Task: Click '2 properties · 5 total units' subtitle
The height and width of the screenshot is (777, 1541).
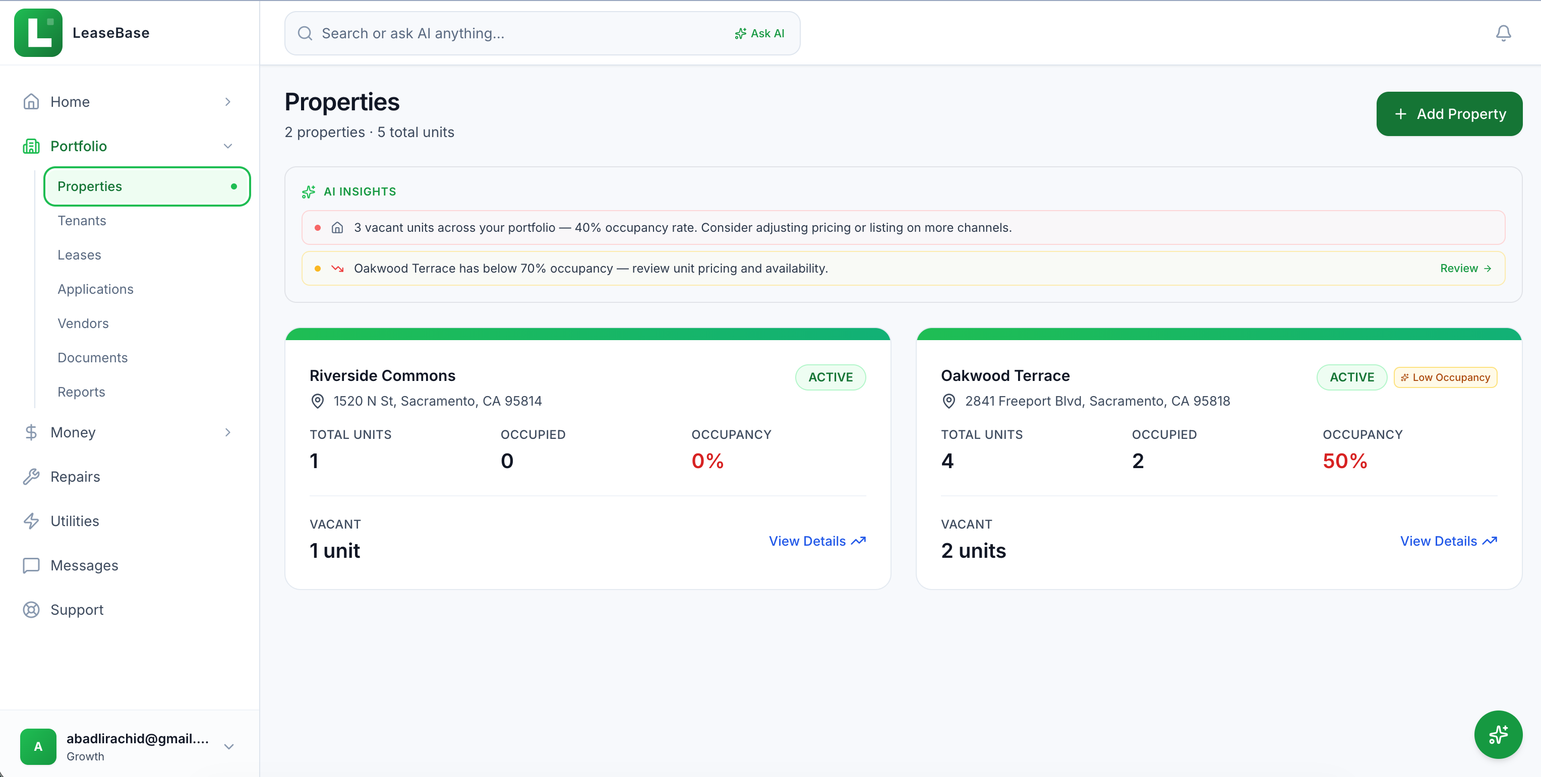Action: [370, 133]
